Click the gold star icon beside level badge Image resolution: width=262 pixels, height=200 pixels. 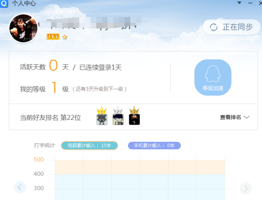pos(65,37)
